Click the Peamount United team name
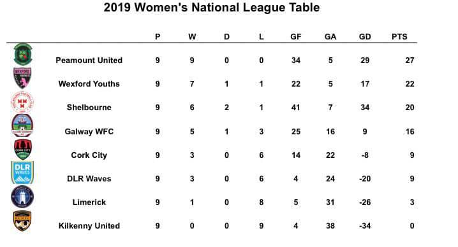 pyautogui.click(x=89, y=60)
